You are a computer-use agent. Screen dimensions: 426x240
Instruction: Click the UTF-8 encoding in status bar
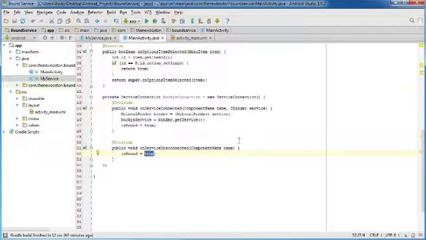[x=392, y=235]
